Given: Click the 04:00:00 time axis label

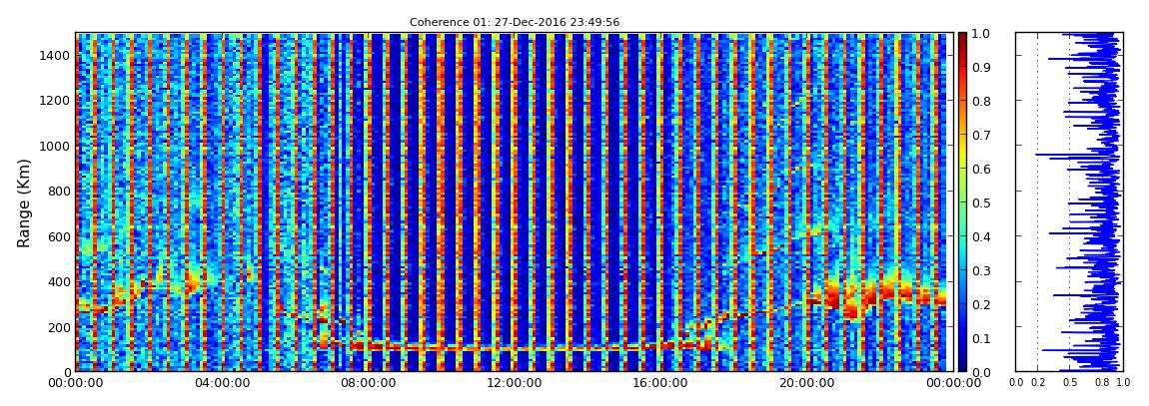Looking at the screenshot, I should coord(220,383).
